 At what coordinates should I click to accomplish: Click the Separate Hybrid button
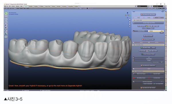[x=157, y=74]
